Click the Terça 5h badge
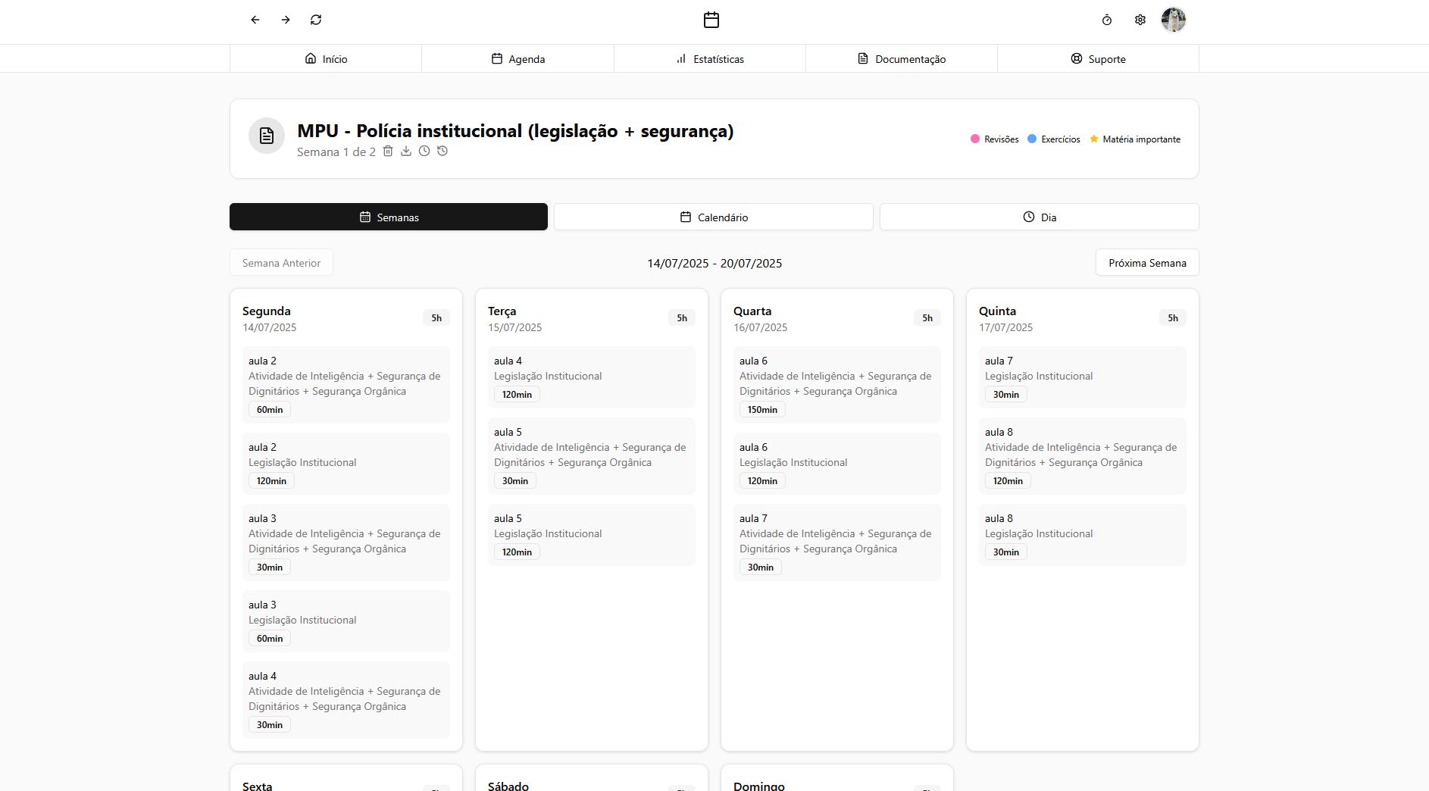 tap(682, 318)
